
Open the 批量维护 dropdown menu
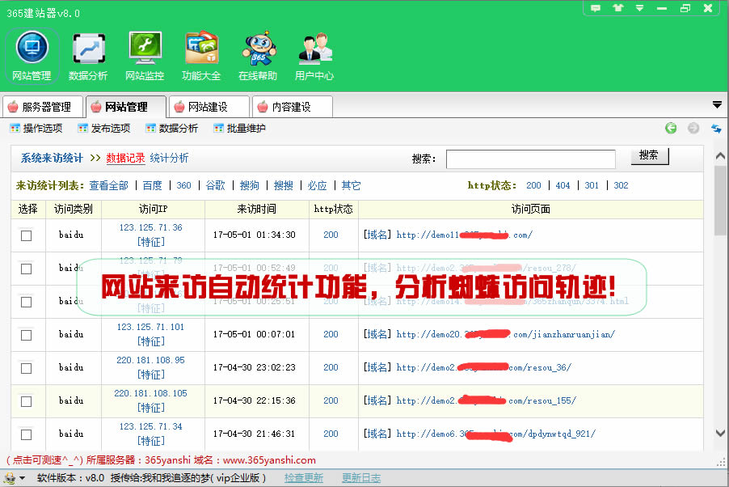click(239, 128)
